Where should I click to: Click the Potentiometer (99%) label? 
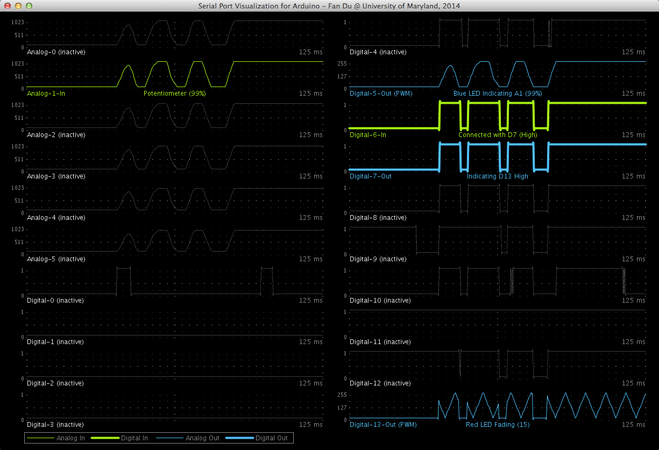click(175, 94)
